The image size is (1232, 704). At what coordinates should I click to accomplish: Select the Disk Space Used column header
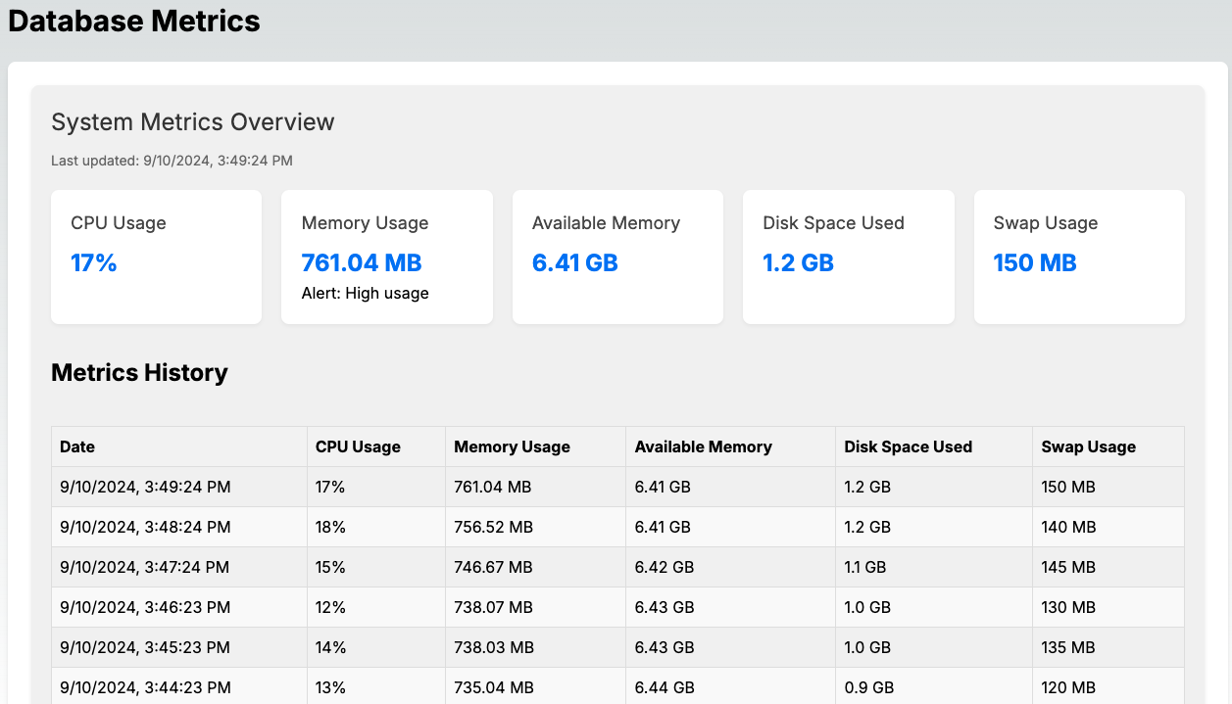click(x=908, y=446)
